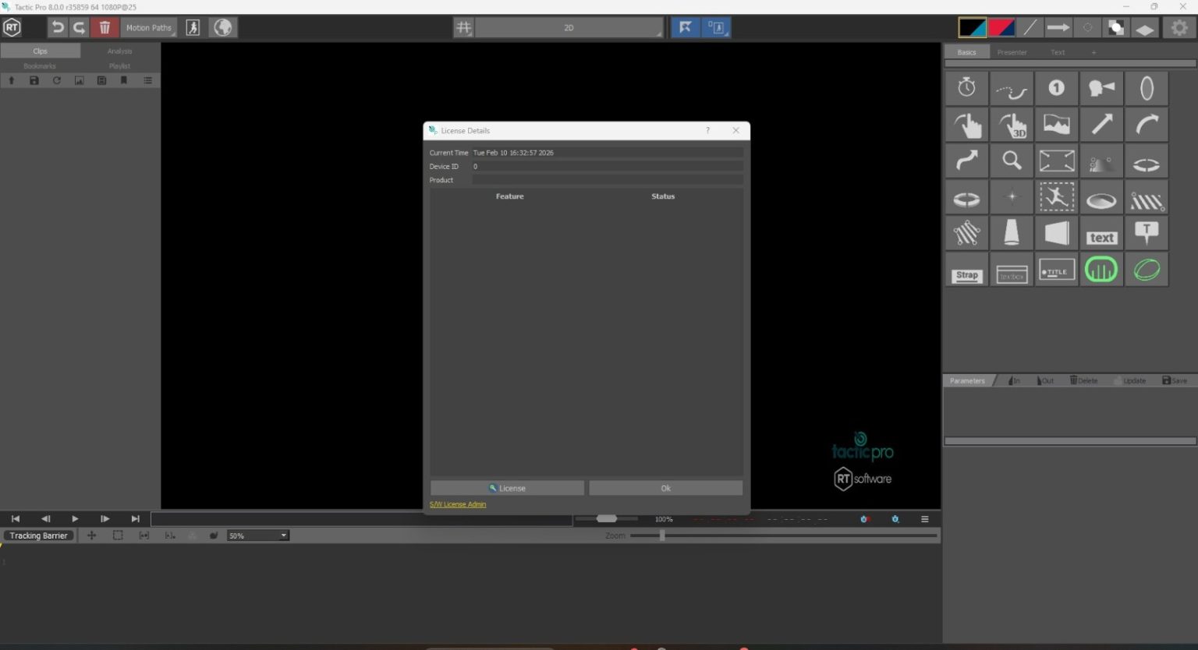Open the 50% scale combo box
The height and width of the screenshot is (650, 1198).
[258, 535]
